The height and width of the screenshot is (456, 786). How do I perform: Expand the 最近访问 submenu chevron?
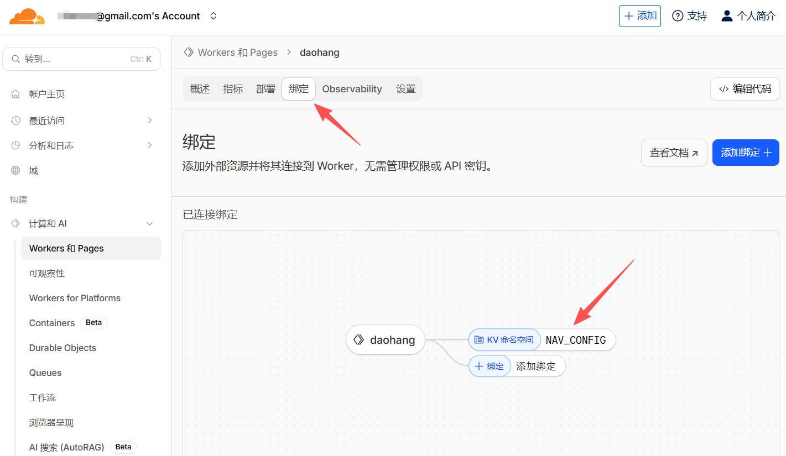click(149, 120)
